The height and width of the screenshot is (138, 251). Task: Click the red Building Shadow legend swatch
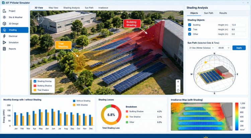tap(35, 86)
